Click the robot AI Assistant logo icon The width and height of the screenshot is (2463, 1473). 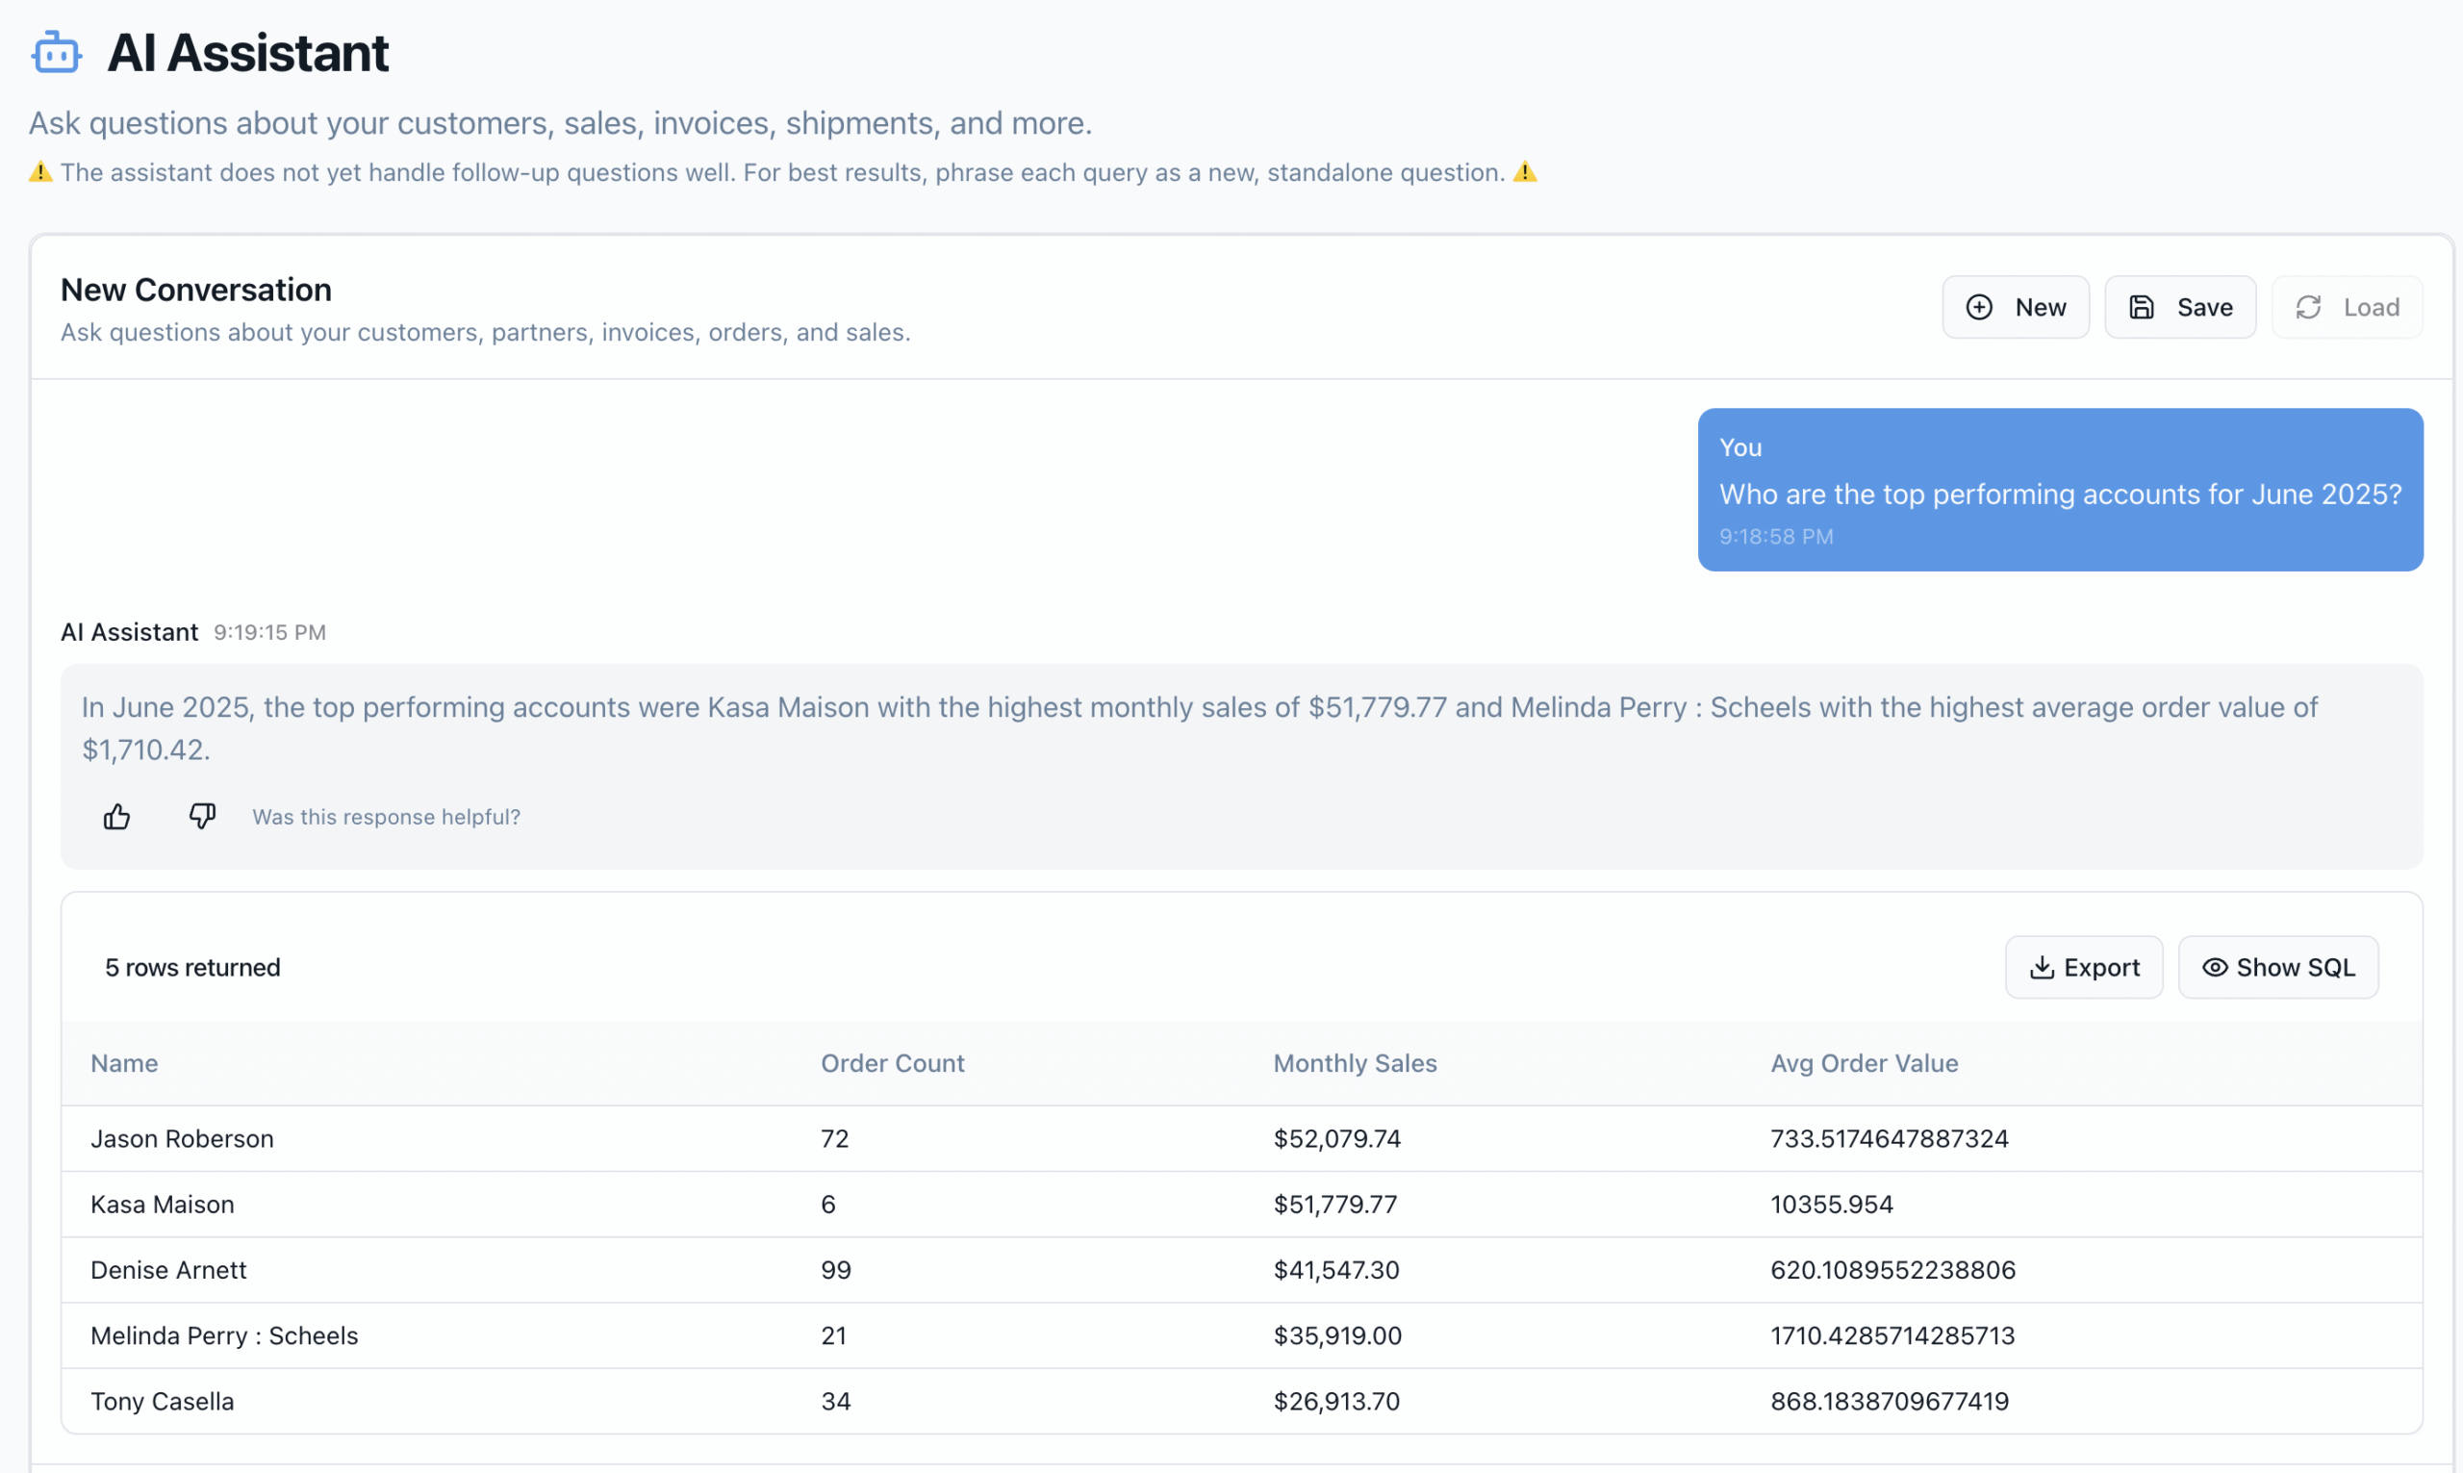coord(56,53)
